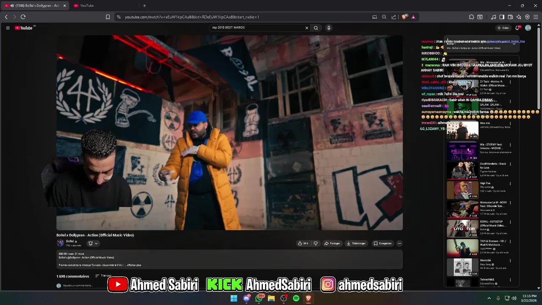
Task: Open the Windows Start button
Action: [x=234, y=298]
